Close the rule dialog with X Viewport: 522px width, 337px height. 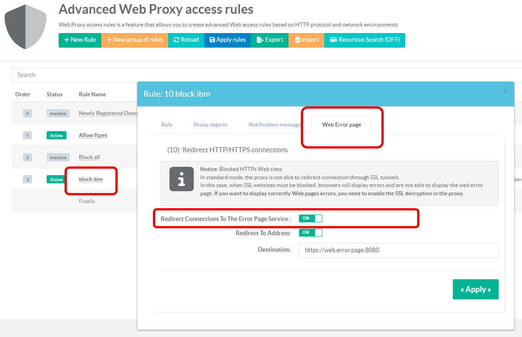[x=505, y=91]
